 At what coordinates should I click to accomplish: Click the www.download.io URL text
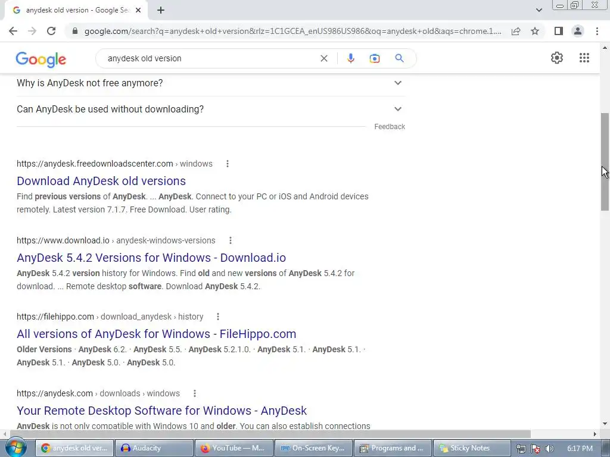116,240
